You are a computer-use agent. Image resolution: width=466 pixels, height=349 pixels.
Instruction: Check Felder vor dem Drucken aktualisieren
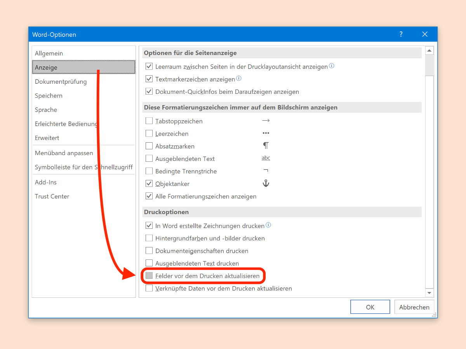[149, 276]
